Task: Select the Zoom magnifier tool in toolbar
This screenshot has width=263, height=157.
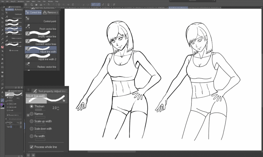Action: point(2,10)
